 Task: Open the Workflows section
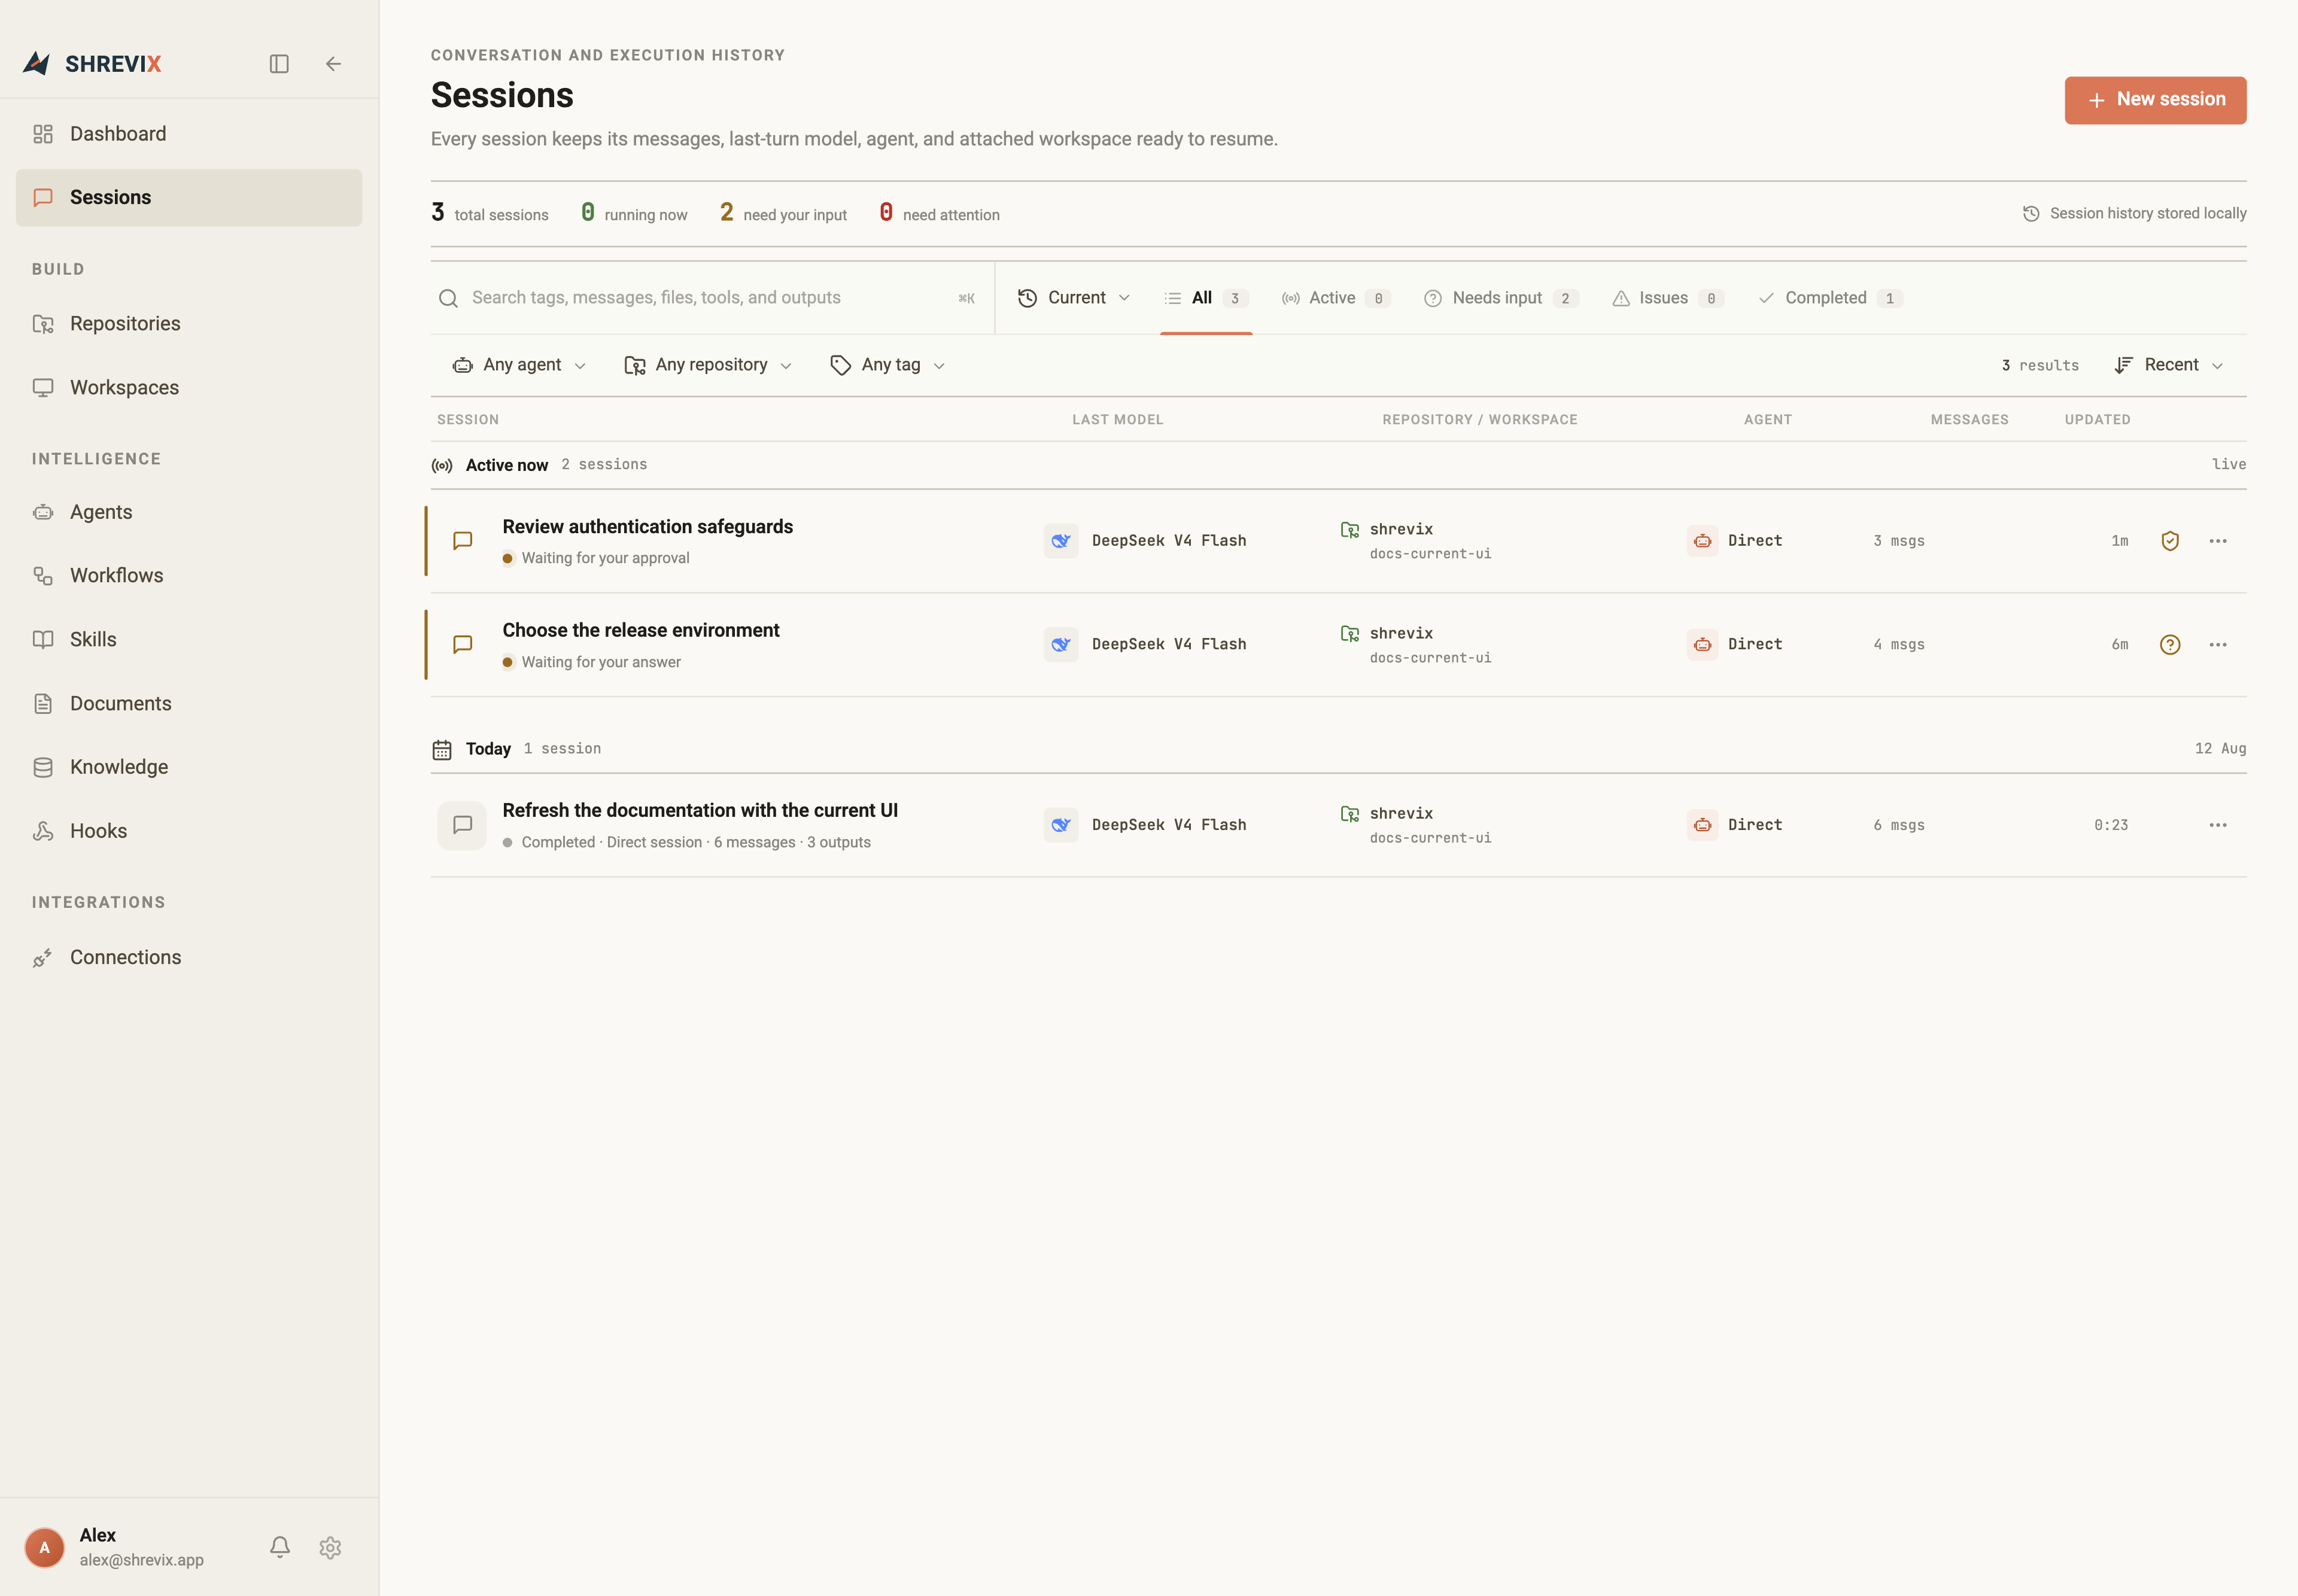tap(189, 576)
